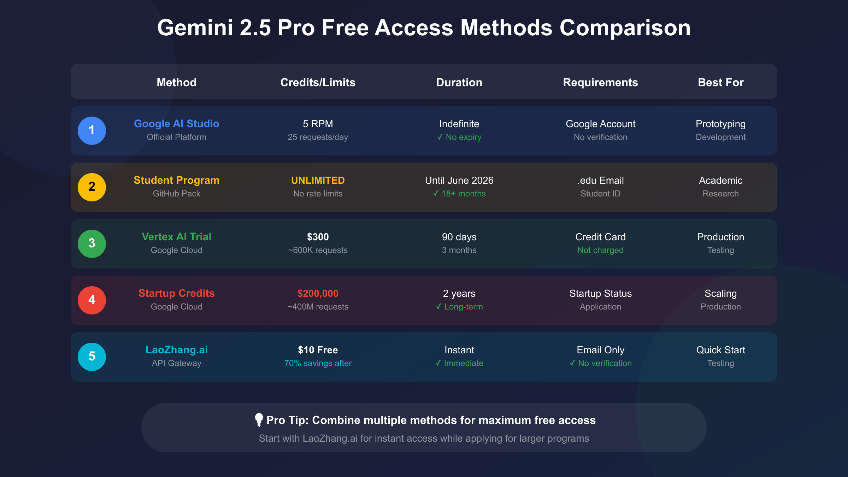Click the yellow number 2 circle
848x477 pixels.
[92, 187]
